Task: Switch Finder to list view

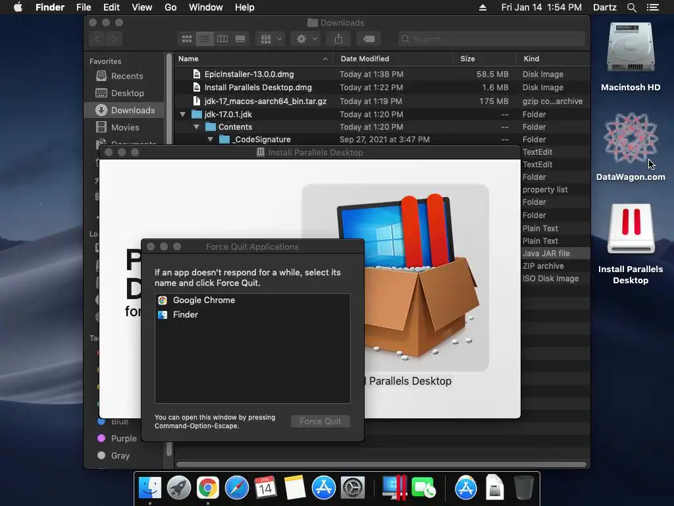Action: [205, 39]
